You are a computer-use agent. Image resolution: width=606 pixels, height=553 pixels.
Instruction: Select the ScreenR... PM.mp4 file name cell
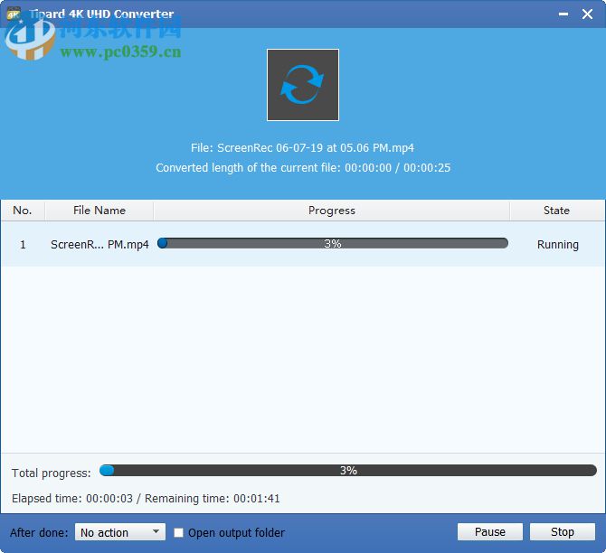click(x=99, y=245)
